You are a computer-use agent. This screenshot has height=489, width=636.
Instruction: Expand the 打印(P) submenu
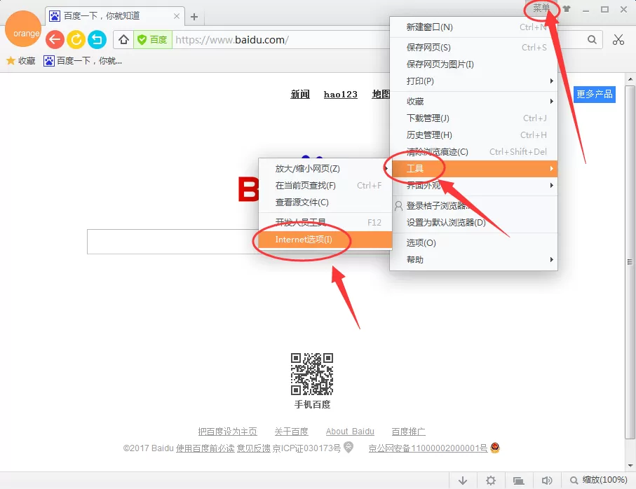click(474, 81)
